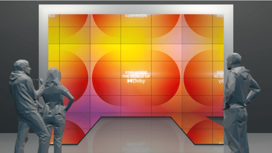
Task: Select the 'STEP INSIDE' centered headline text
Action: (136, 72)
